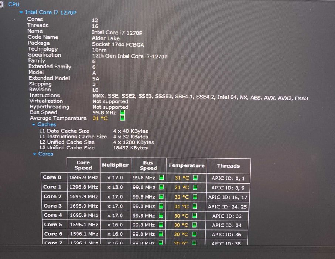Click the Code Name value Alder Lake
The image size is (335, 259).
click(x=106, y=38)
